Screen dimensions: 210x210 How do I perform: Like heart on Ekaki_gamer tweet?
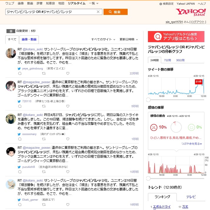(x=68, y=205)
